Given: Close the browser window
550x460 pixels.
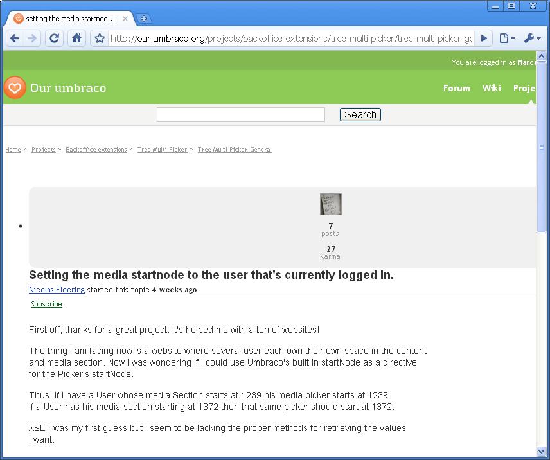Looking at the screenshot, I should pos(533,6).
